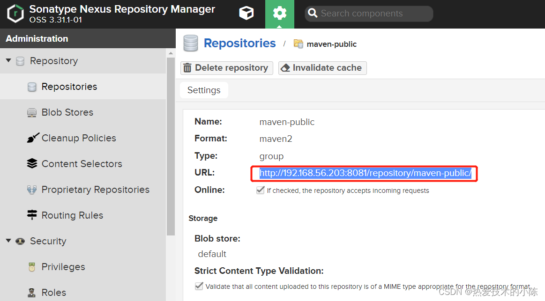545x301 pixels.
Task: Click the Content Selectors layers icon
Action: coord(32,163)
